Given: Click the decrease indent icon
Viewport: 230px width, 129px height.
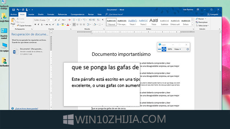Looking at the screenshot, I should [90, 20].
